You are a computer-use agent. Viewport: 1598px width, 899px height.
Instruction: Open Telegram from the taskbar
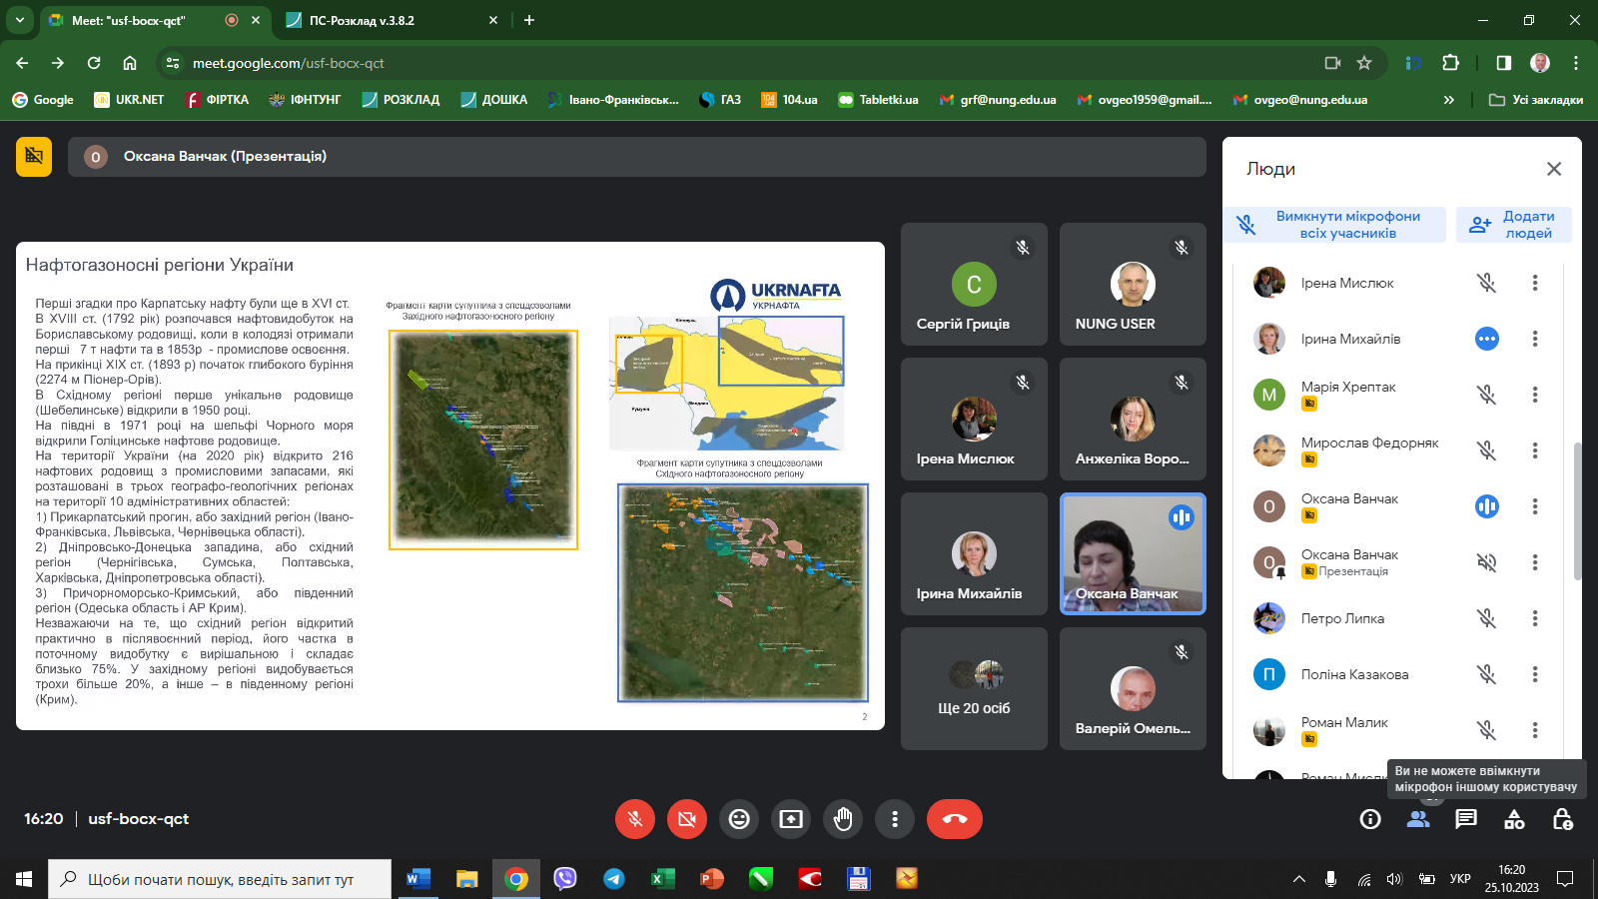(x=613, y=879)
